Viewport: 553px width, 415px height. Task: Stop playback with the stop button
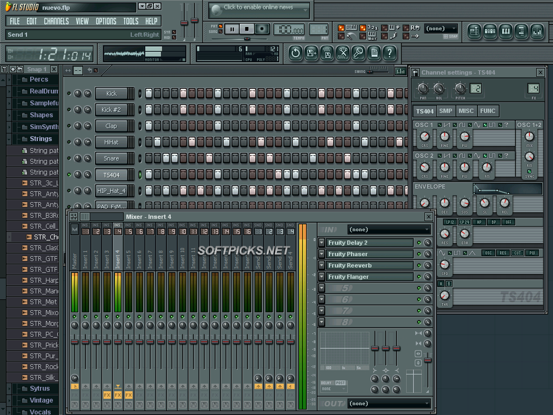point(247,29)
